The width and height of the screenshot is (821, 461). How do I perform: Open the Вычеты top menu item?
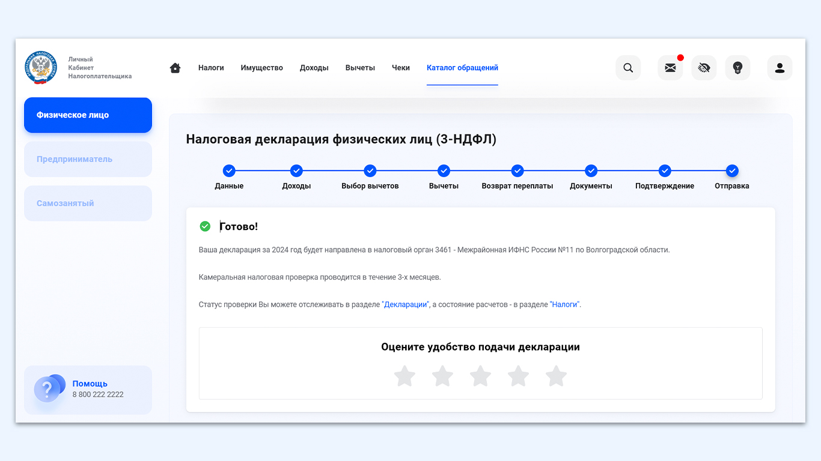(360, 68)
